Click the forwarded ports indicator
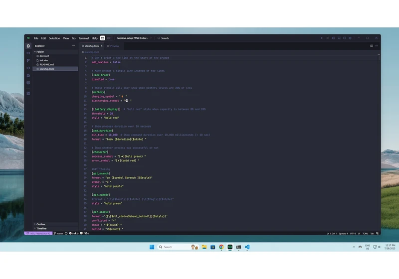Viewport: 399px width, 279px height. (86, 233)
